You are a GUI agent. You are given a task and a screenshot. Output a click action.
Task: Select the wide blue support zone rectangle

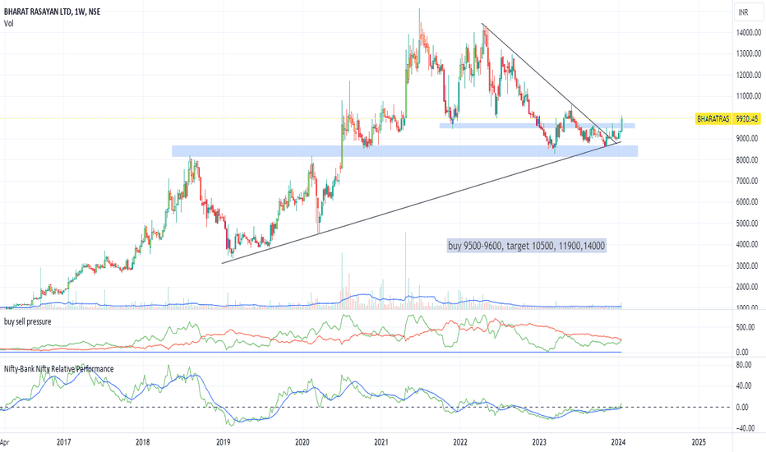pos(404,151)
